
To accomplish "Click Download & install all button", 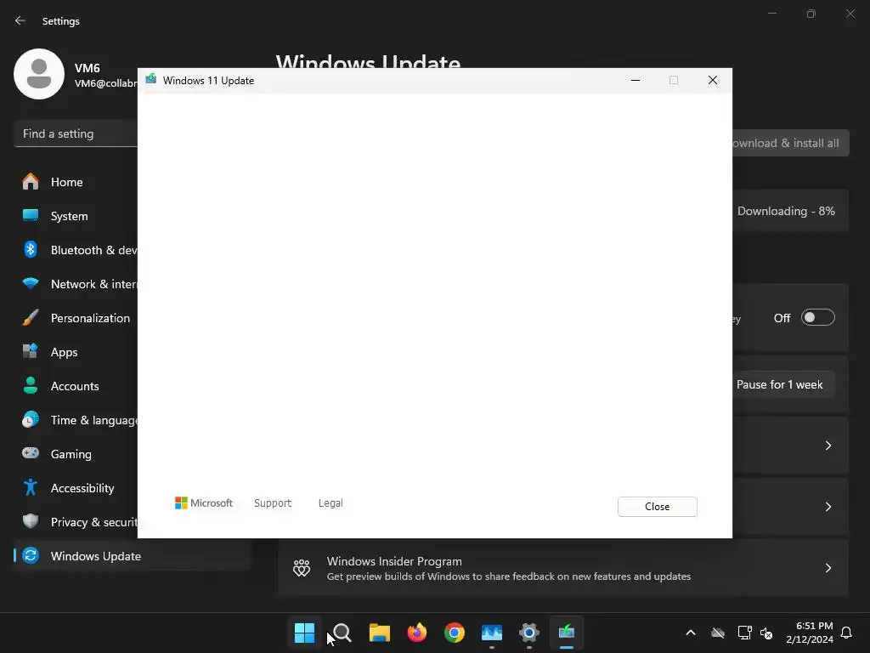I will click(790, 143).
